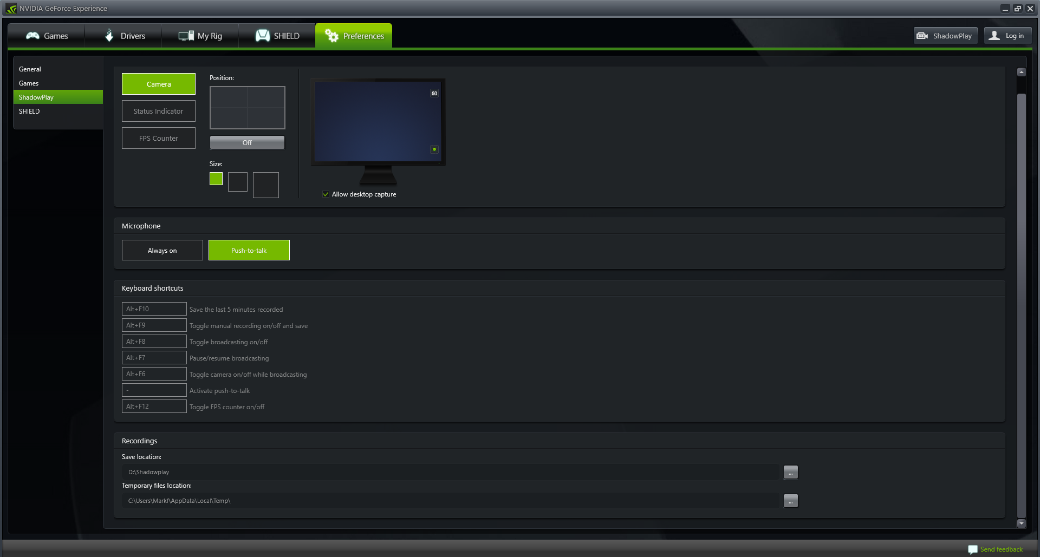Edit the Alt+F10 shortcut field

point(154,309)
